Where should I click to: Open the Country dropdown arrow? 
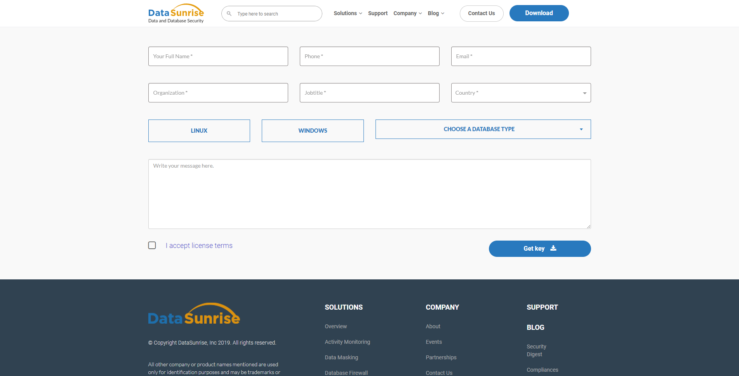point(584,93)
